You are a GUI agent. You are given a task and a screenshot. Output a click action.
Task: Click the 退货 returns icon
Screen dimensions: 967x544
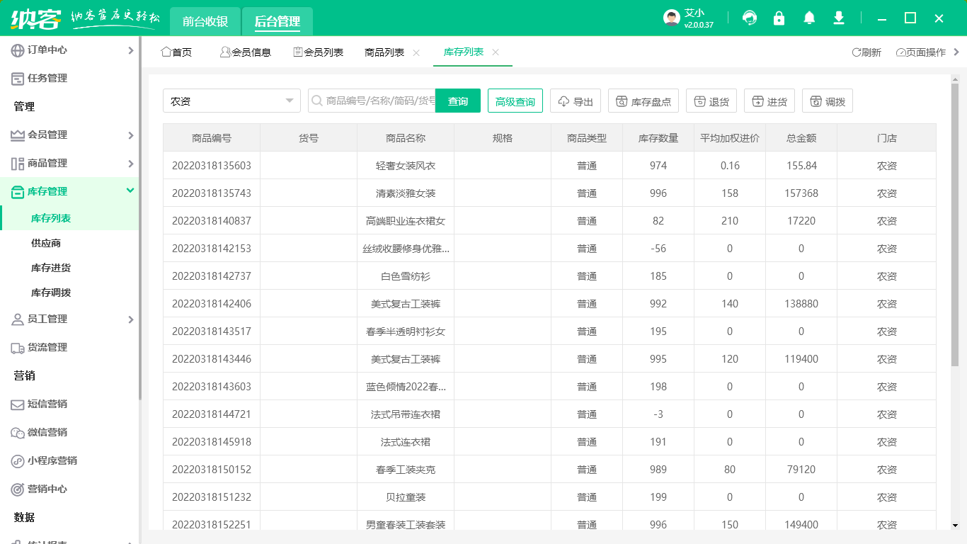[711, 100]
